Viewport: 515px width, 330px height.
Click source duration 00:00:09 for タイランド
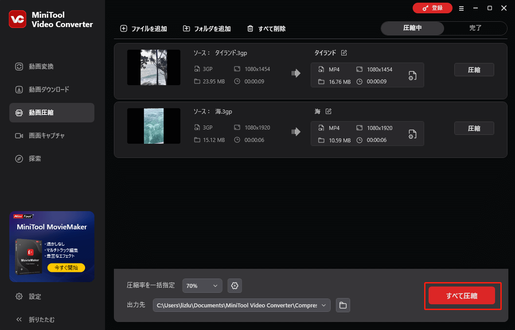(254, 82)
